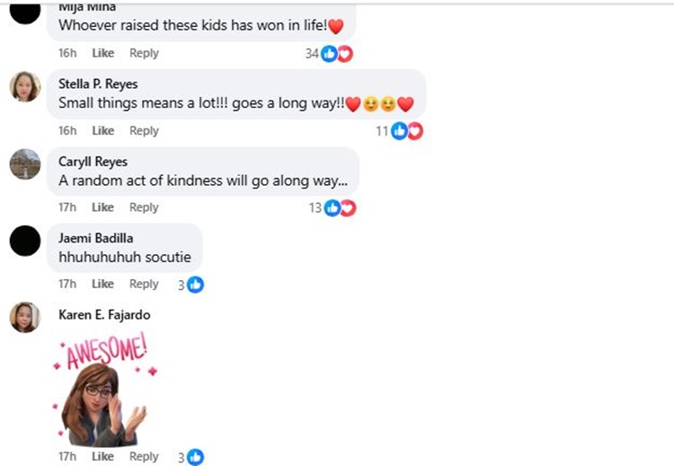Like Jaemi Badilla's "socutie" comment
Screen dimensions: 674x466
(x=103, y=284)
